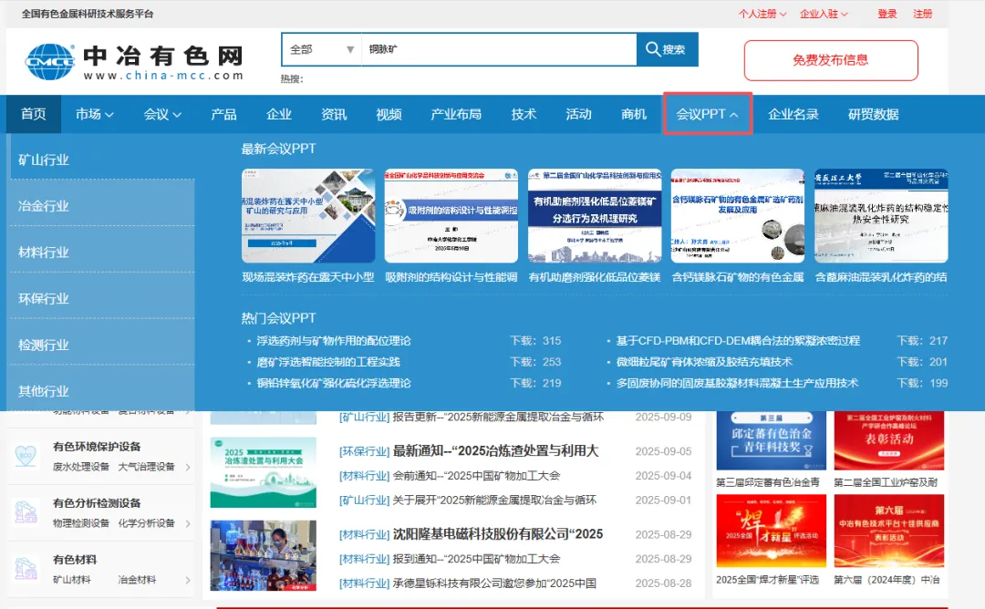Click the CMCC globe logo

(x=49, y=61)
